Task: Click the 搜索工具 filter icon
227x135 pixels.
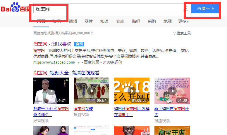Action: (174, 33)
